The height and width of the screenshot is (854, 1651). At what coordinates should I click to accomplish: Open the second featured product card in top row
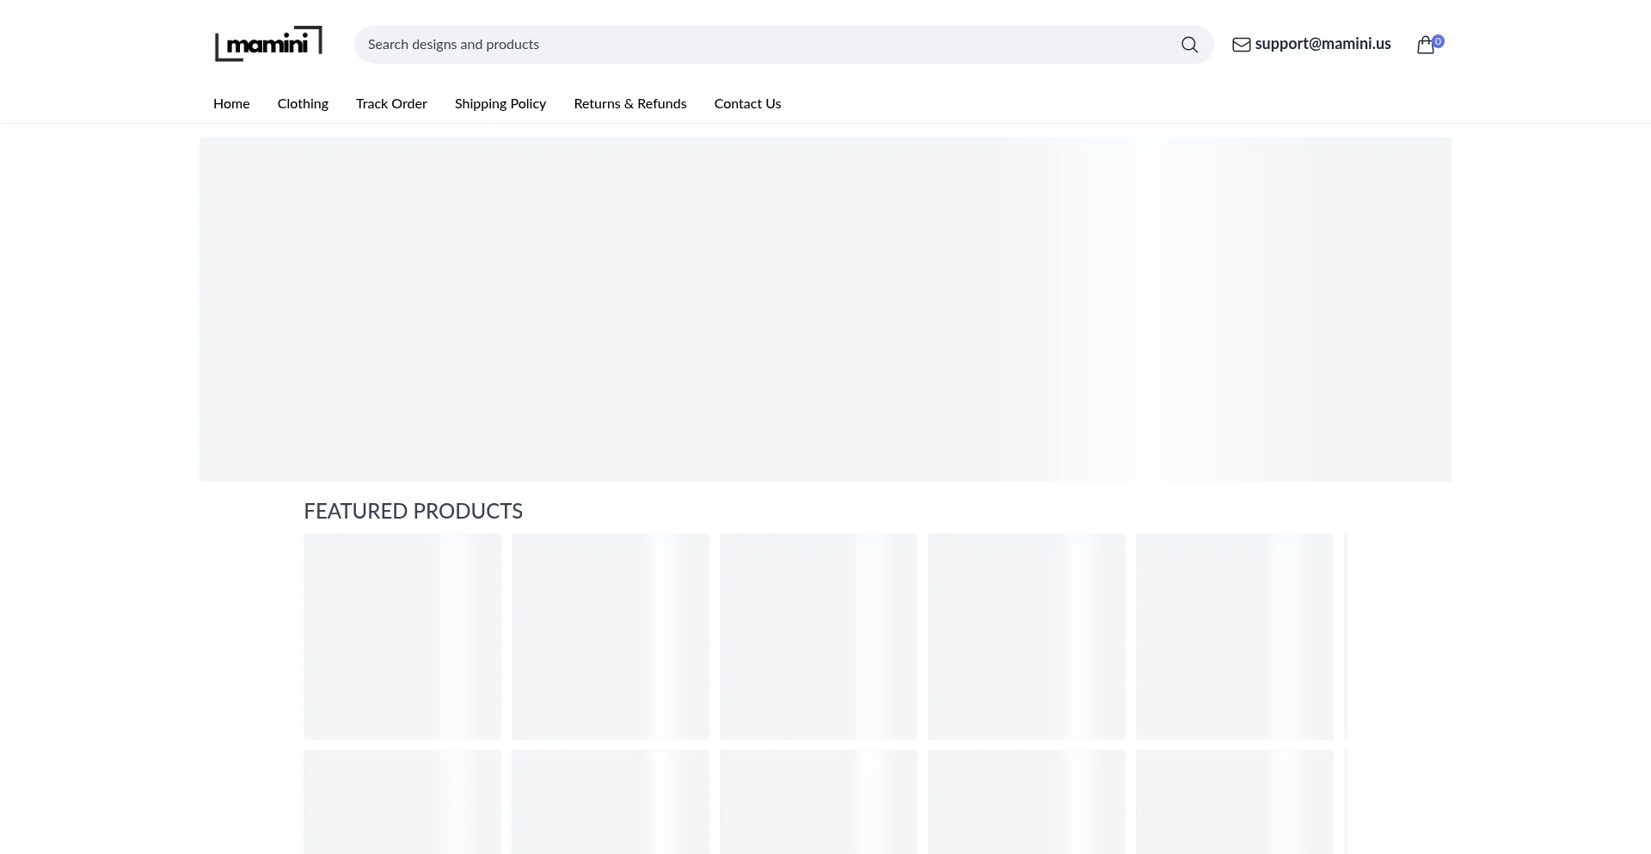pos(611,636)
